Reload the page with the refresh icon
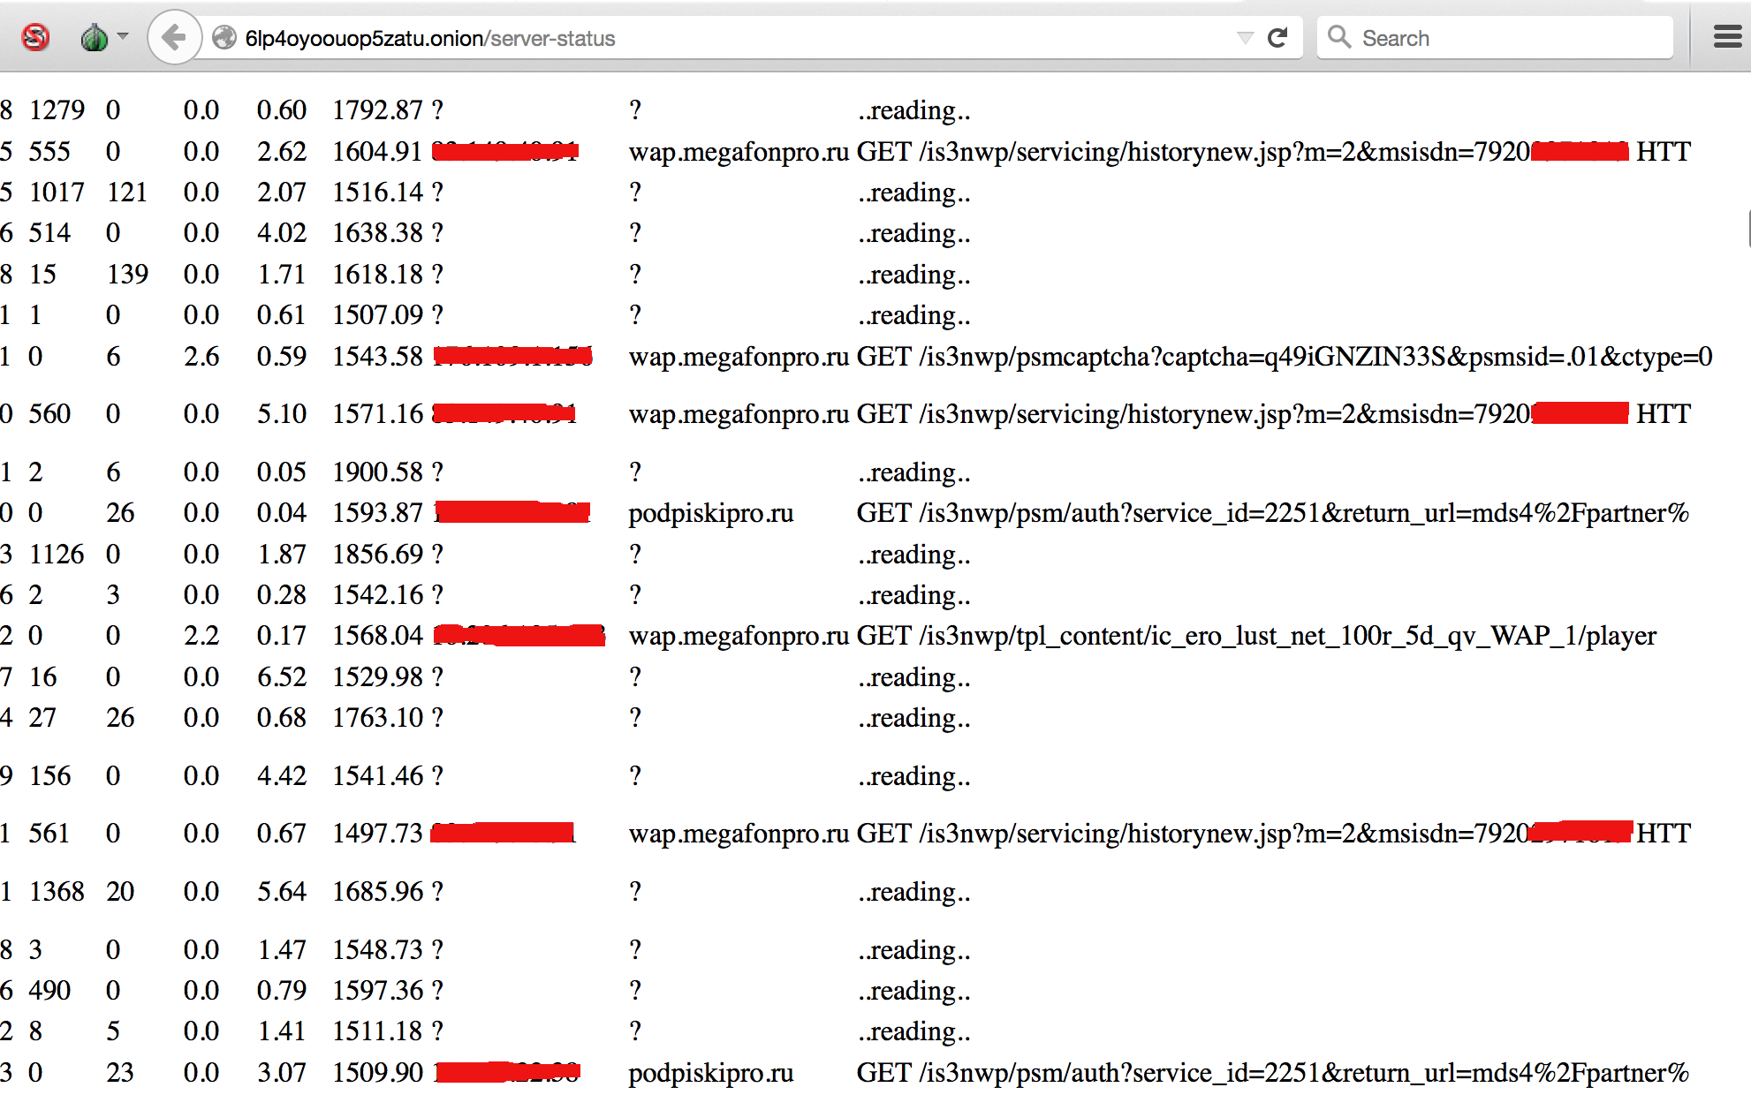This screenshot has height=1095, width=1751. tap(1277, 38)
